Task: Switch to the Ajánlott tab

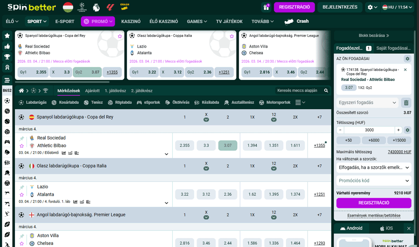Action: [x=92, y=91]
